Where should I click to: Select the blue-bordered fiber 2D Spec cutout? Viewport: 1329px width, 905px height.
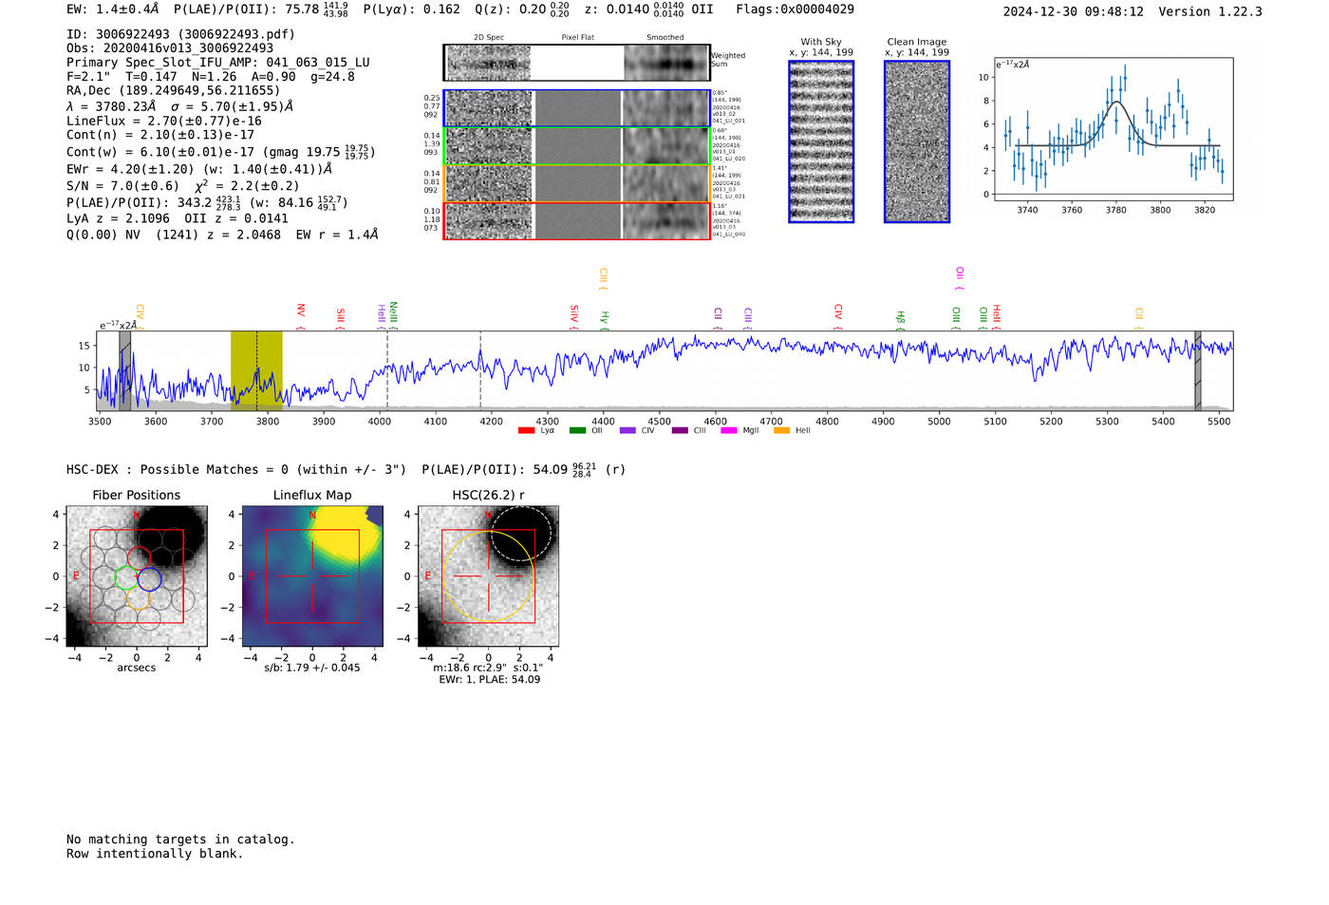489,109
